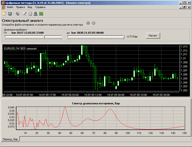Click the spectrum peak near period 45
This screenshot has height=147, width=192.
[x=65, y=107]
